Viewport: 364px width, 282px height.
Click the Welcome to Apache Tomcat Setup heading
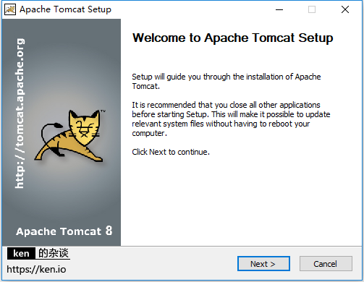coord(232,38)
